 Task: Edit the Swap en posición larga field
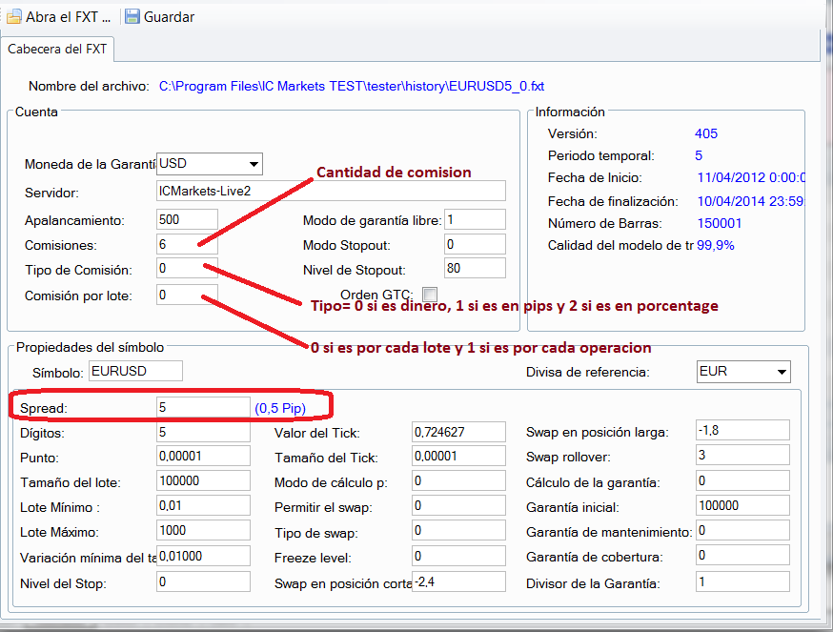pyautogui.click(x=742, y=431)
